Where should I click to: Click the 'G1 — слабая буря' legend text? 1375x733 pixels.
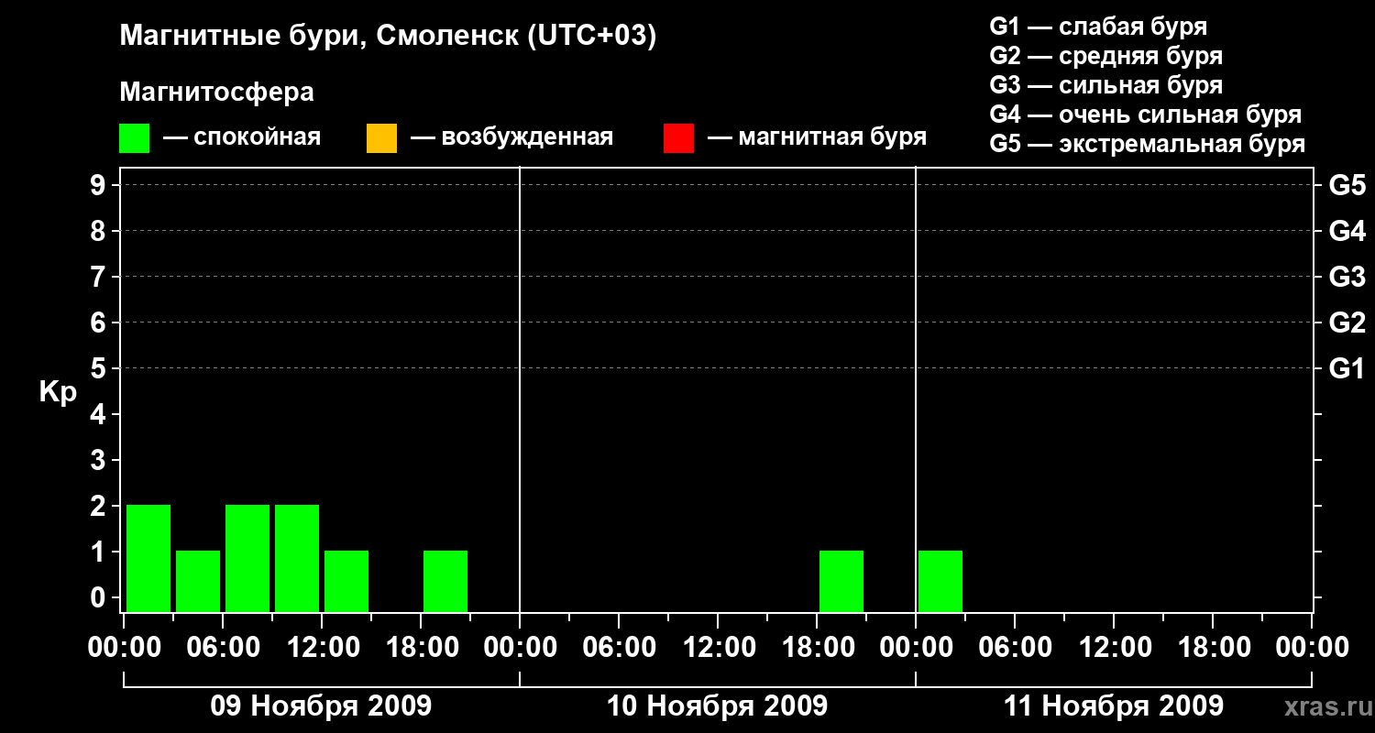1098,27
